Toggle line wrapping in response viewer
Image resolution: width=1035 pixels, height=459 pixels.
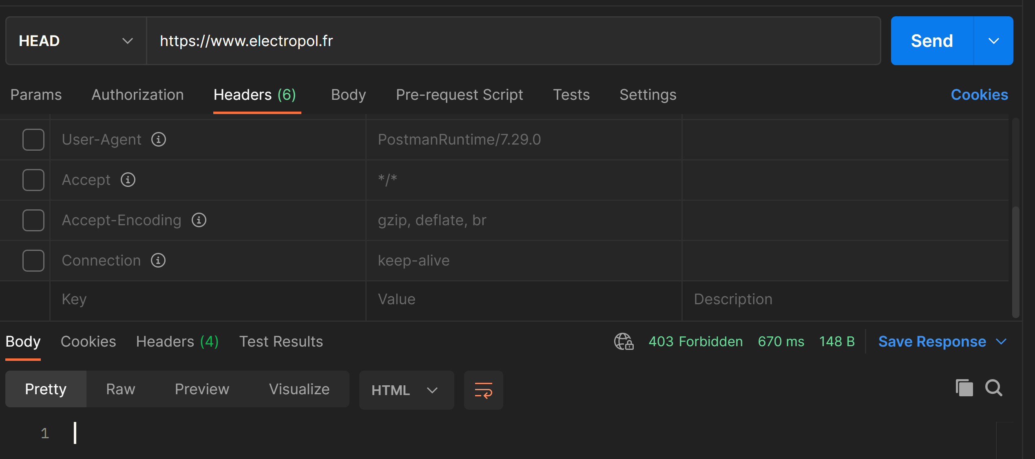click(x=483, y=390)
